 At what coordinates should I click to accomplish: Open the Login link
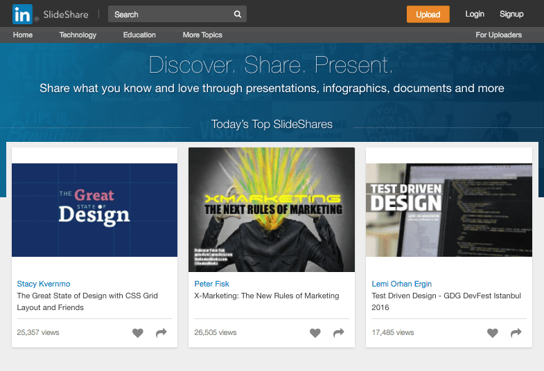475,15
